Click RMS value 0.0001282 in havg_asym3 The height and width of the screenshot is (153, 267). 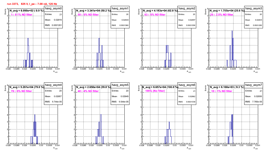click(x=257, y=25)
